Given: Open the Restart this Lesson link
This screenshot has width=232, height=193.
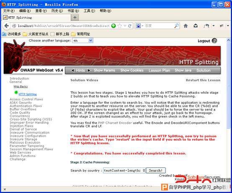Looking at the screenshot, I should 203,80.
